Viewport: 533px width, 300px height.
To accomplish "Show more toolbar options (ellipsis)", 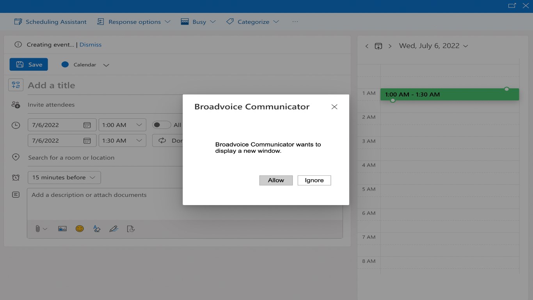I will pos(295,22).
